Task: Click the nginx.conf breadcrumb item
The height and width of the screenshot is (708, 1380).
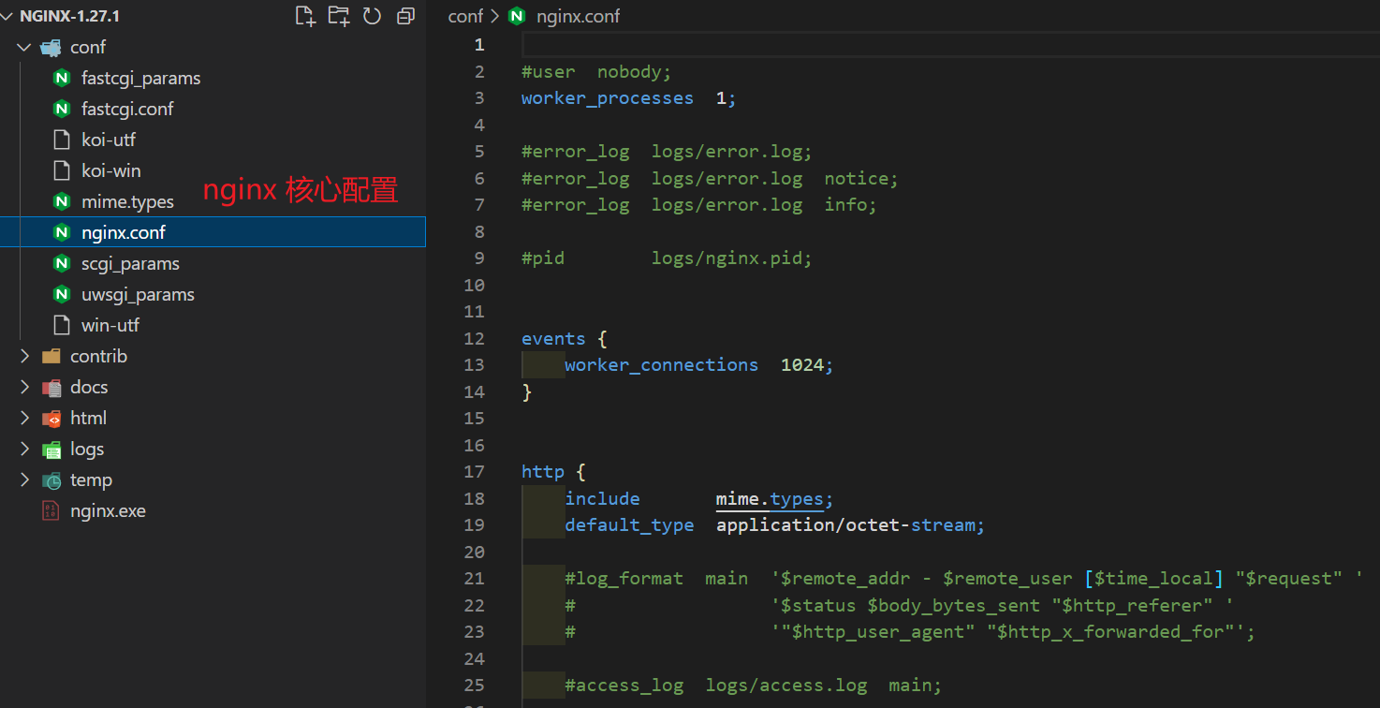Action: (578, 16)
